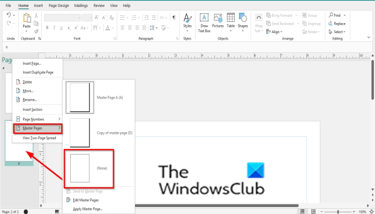Switch to the View tab

coord(114,5)
